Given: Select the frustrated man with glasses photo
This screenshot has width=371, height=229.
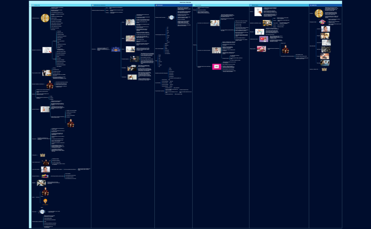Looking at the screenshot, I should click(216, 50).
